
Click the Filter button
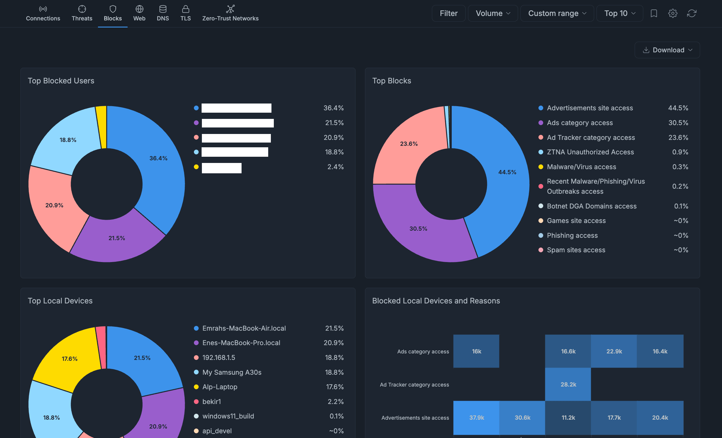[449, 13]
